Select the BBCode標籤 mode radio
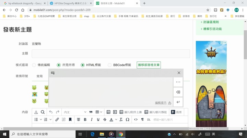The height and width of the screenshot is (138, 247). pyautogui.click(x=110, y=65)
